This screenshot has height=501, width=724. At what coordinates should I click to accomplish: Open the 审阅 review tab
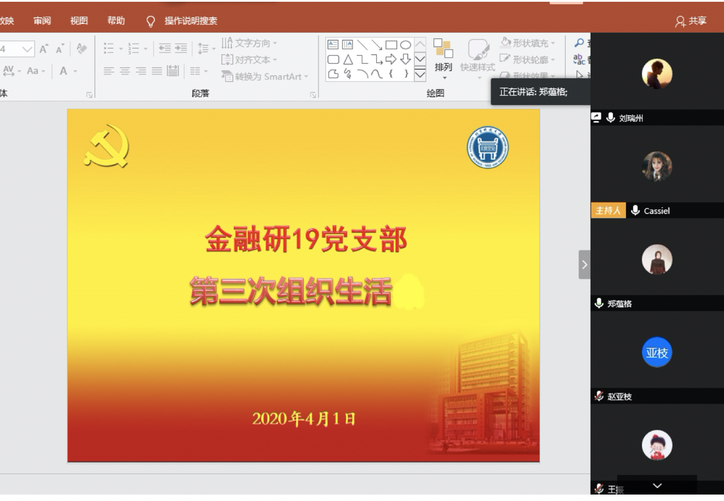42,21
